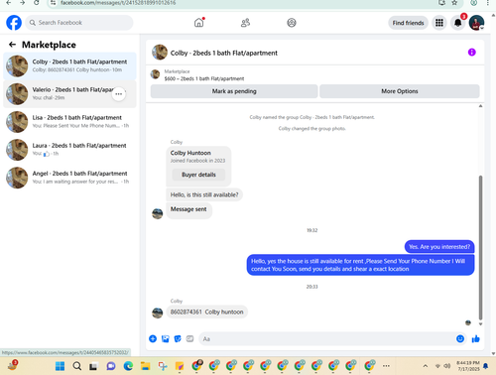Open options menu for the Valerio conversation
The image size is (496, 375).
pyautogui.click(x=119, y=94)
